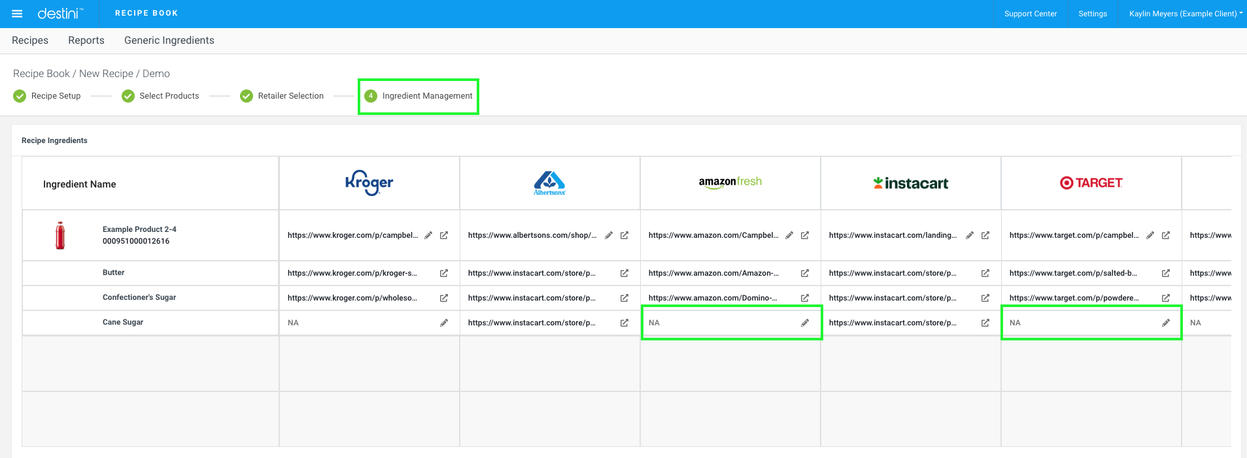
Task: Click the Ingredient Name column header
Action: [80, 184]
